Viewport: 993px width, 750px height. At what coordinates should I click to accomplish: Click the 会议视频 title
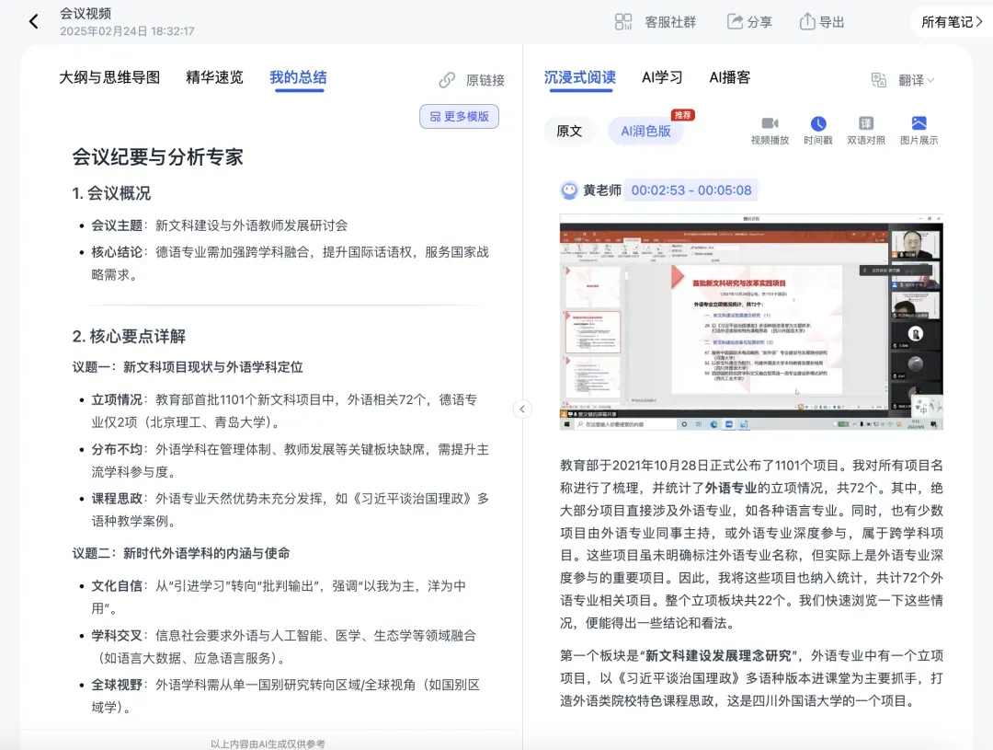[x=86, y=13]
